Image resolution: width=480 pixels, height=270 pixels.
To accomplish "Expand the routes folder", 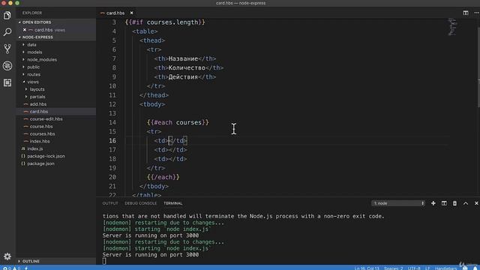I will tap(34, 74).
